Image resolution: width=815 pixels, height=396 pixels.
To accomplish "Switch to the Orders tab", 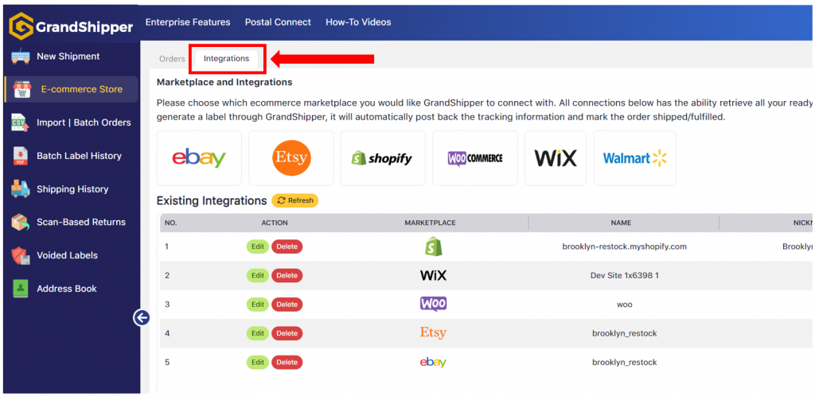I will (172, 59).
